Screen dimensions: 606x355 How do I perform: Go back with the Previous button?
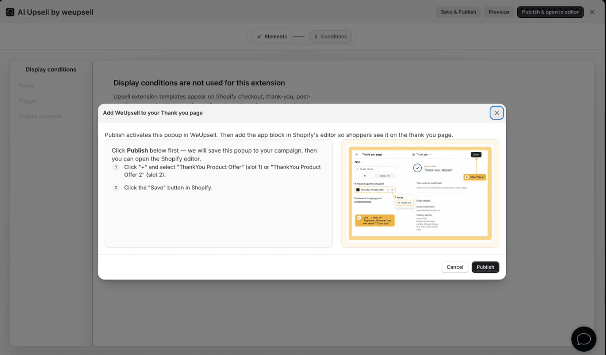click(x=499, y=12)
